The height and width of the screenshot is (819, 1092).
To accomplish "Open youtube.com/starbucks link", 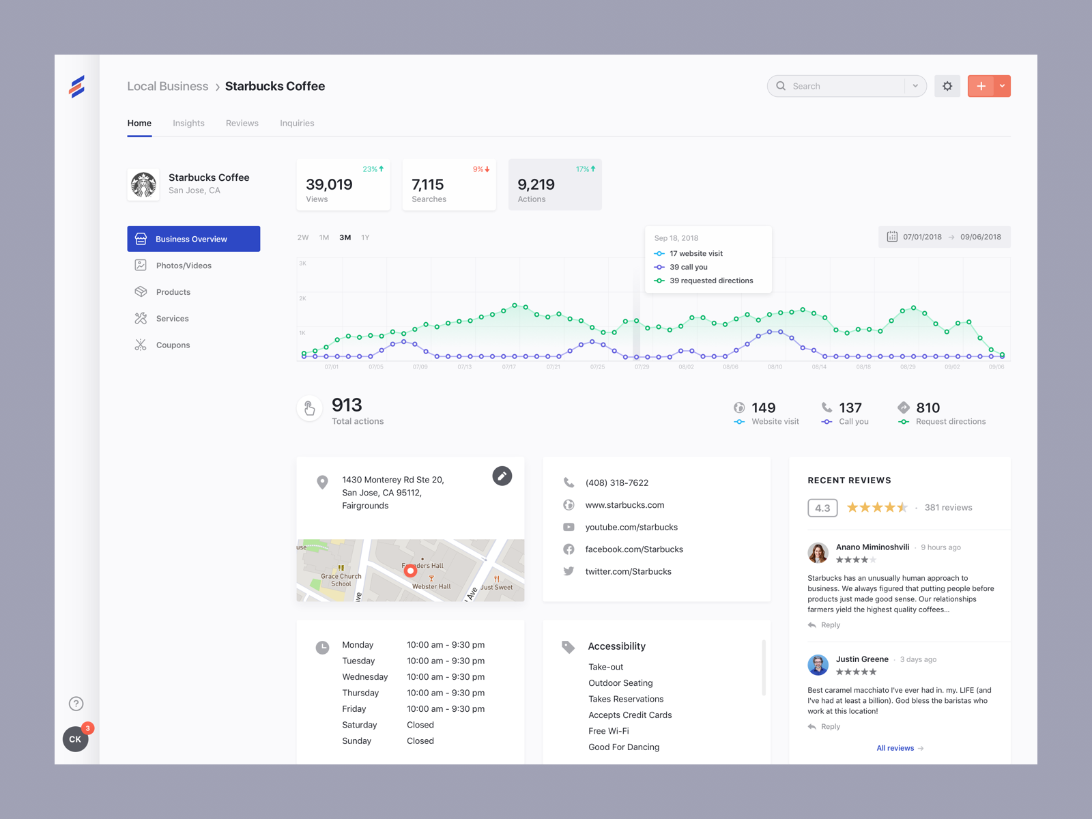I will [x=632, y=528].
